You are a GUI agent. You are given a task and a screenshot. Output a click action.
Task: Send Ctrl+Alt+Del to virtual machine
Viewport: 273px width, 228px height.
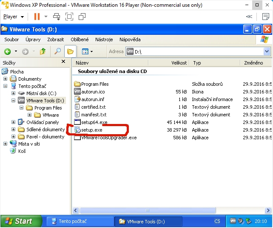click(x=57, y=17)
